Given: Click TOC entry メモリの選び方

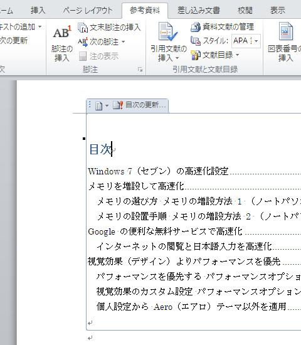Looking at the screenshot, I should [x=127, y=201].
